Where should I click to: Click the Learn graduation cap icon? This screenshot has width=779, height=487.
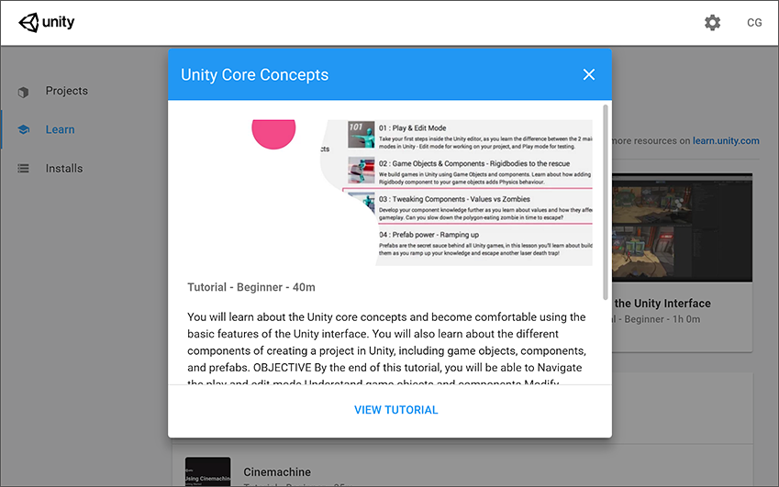tap(24, 130)
